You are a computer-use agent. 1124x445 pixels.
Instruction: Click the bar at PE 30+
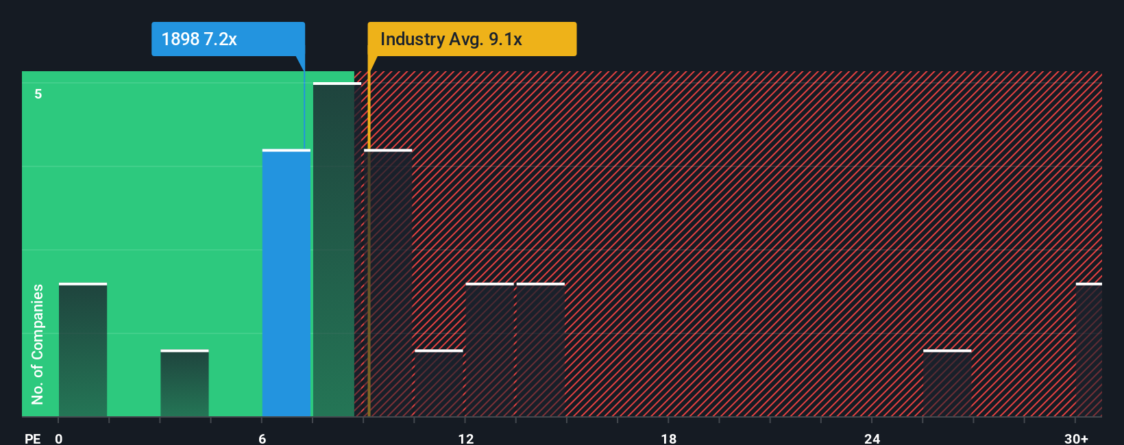pyautogui.click(x=1089, y=350)
